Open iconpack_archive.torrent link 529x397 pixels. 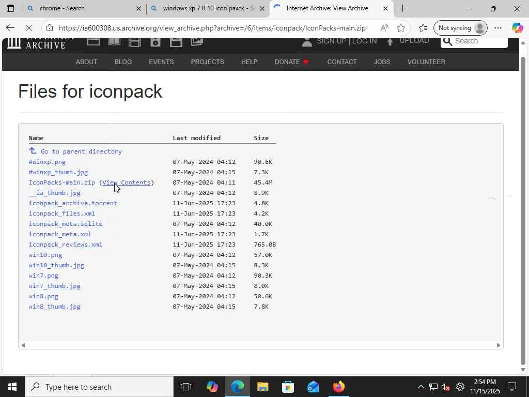73,203
